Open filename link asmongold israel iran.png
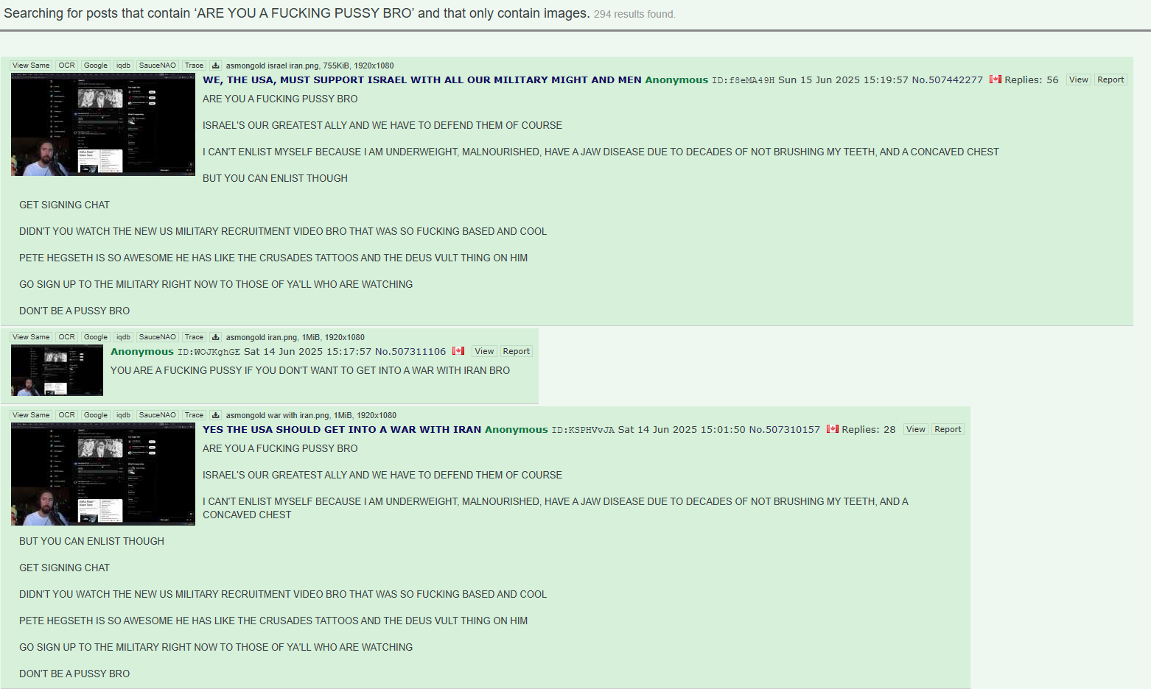The width and height of the screenshot is (1151, 689). pos(272,66)
